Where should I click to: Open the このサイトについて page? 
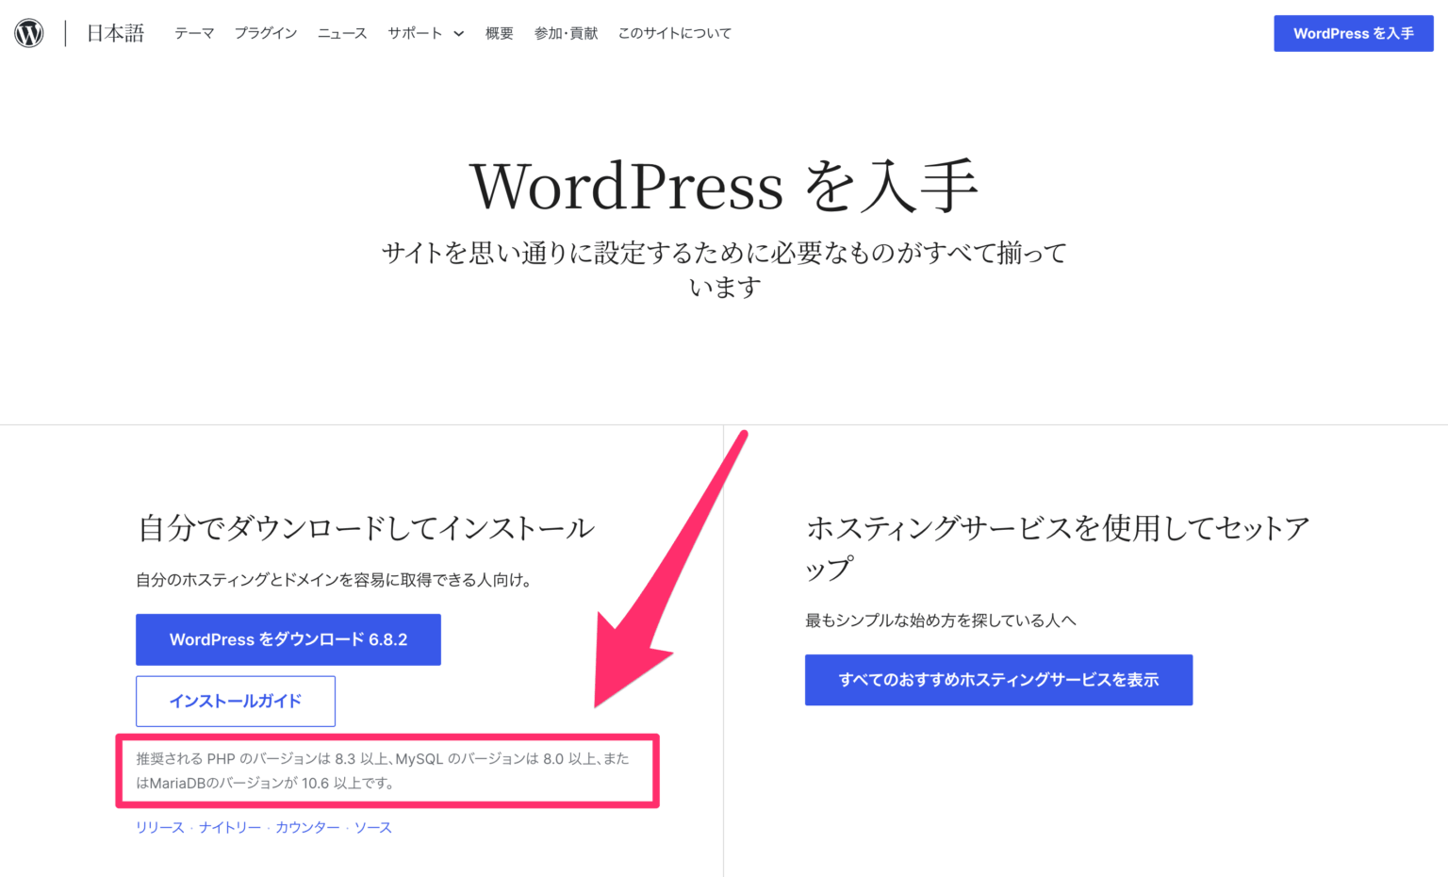(x=675, y=33)
